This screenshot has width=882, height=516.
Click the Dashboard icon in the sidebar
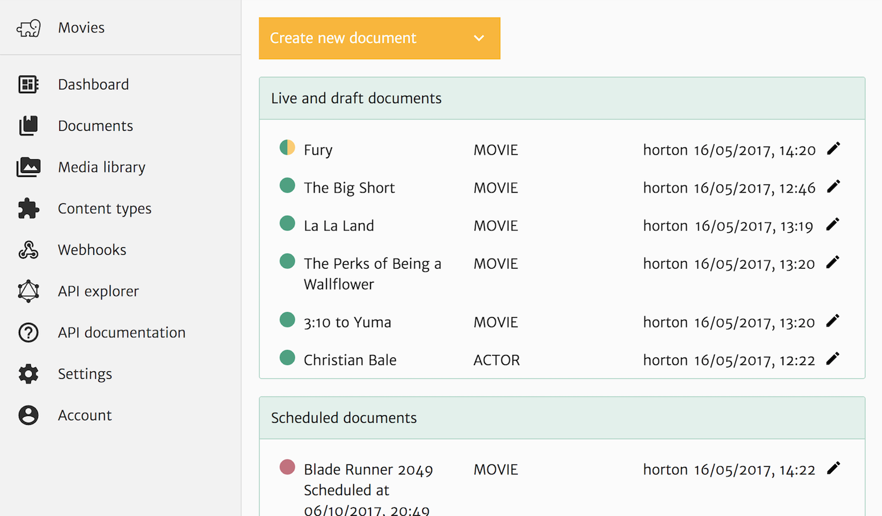coord(28,84)
